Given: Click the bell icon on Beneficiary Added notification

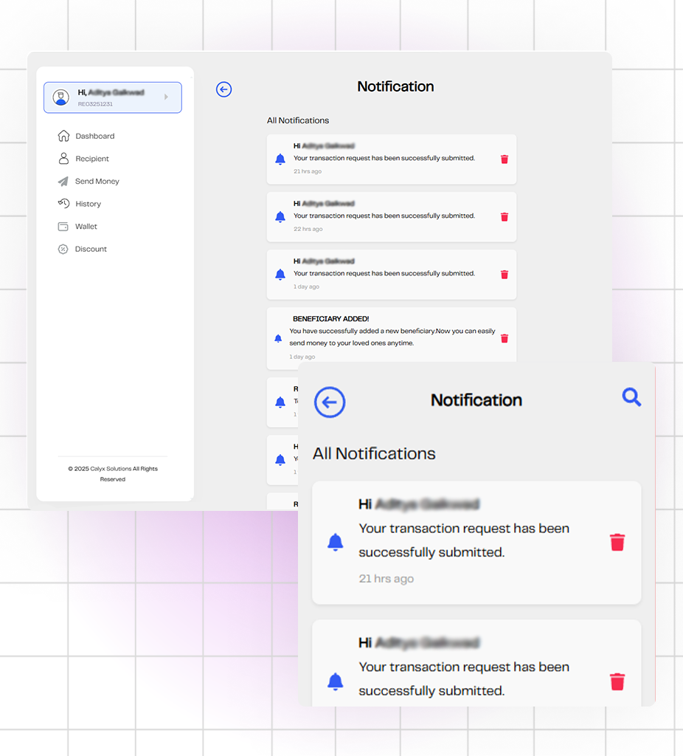Looking at the screenshot, I should pos(278,338).
